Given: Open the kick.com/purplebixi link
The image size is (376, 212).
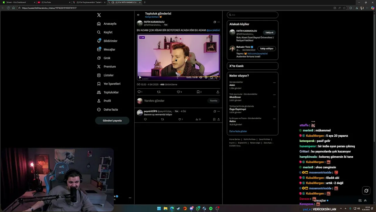Looking at the screenshot, I should point(258,54).
